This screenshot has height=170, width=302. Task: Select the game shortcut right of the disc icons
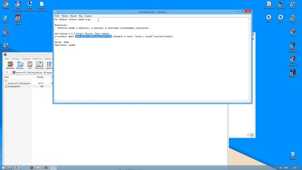click(x=293, y=19)
